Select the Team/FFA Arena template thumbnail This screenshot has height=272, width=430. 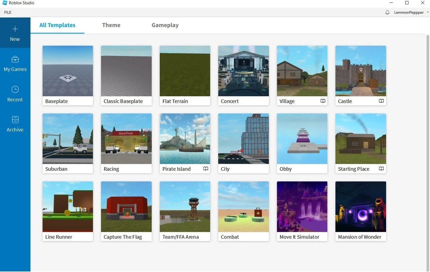pyautogui.click(x=185, y=207)
